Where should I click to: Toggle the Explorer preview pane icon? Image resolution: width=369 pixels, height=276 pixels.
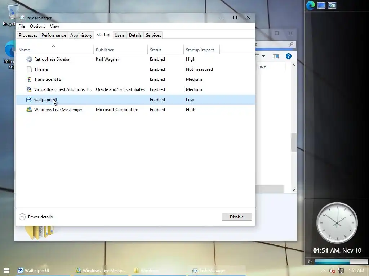[x=276, y=56]
